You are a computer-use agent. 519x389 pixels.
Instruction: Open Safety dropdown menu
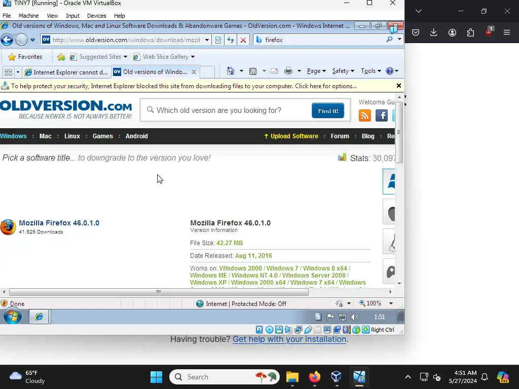pyautogui.click(x=343, y=71)
